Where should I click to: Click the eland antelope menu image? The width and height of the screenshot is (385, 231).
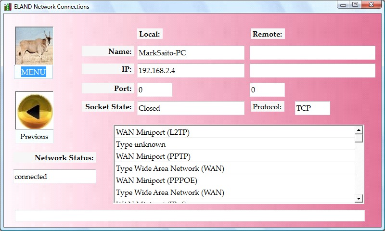[x=34, y=46]
